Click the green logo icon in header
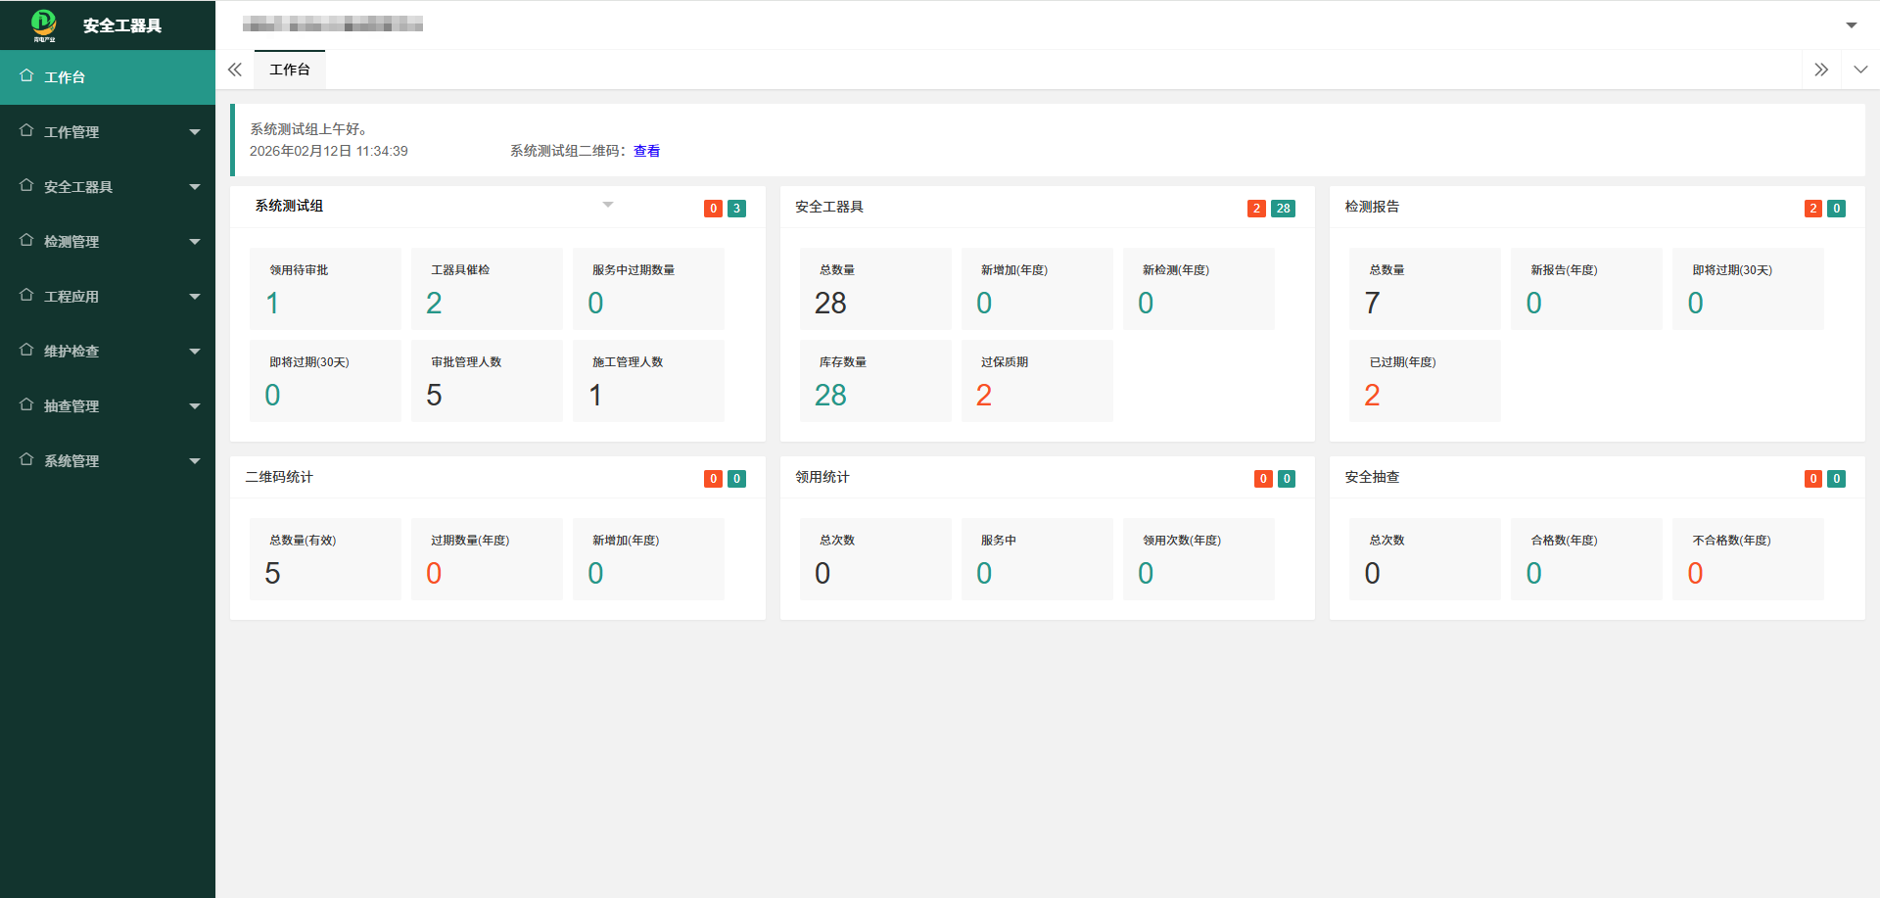 coord(44,24)
